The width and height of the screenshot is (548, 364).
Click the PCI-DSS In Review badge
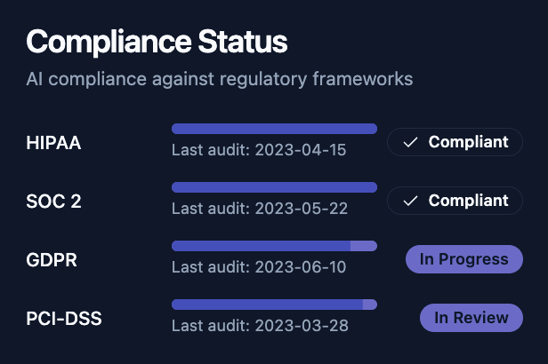[471, 318]
